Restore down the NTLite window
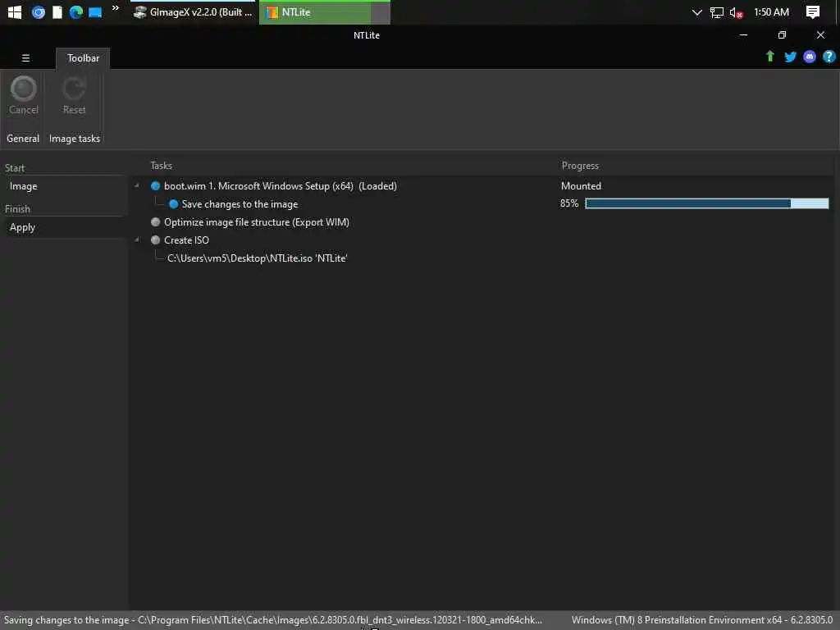The image size is (840, 630). tap(782, 34)
